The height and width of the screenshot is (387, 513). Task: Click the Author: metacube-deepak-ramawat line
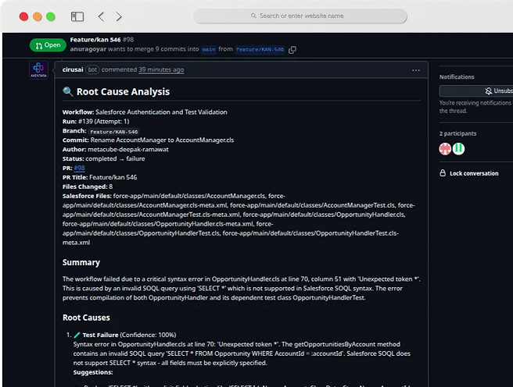pos(116,150)
